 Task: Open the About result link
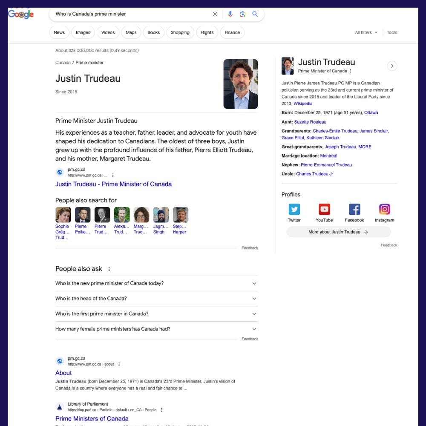click(x=63, y=373)
